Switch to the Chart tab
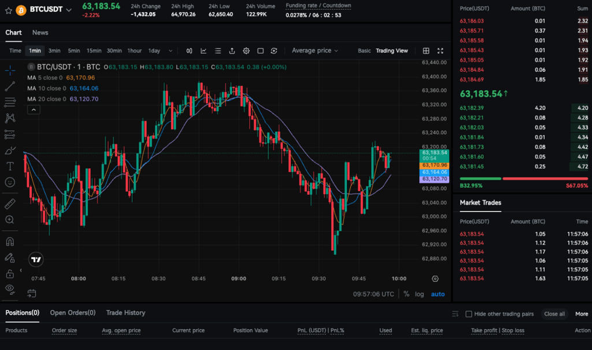The width and height of the screenshot is (592, 350). [13, 33]
